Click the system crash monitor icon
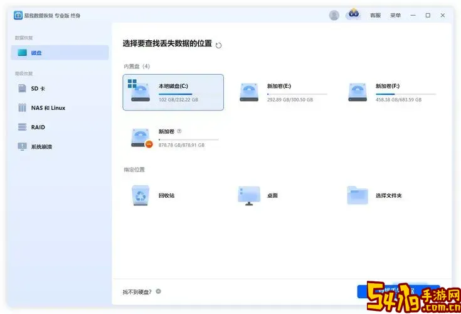Screen dimensions: 461x314 (22, 146)
